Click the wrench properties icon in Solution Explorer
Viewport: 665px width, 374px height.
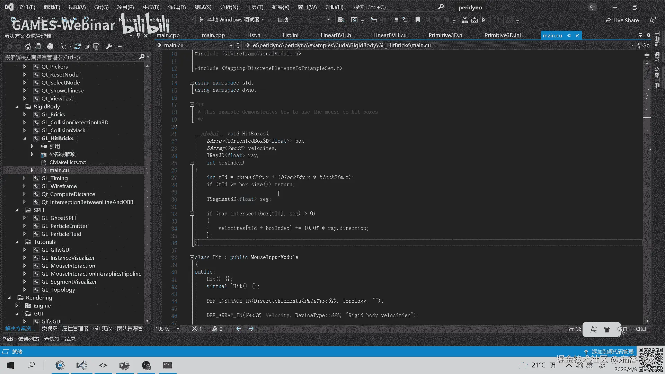click(109, 46)
